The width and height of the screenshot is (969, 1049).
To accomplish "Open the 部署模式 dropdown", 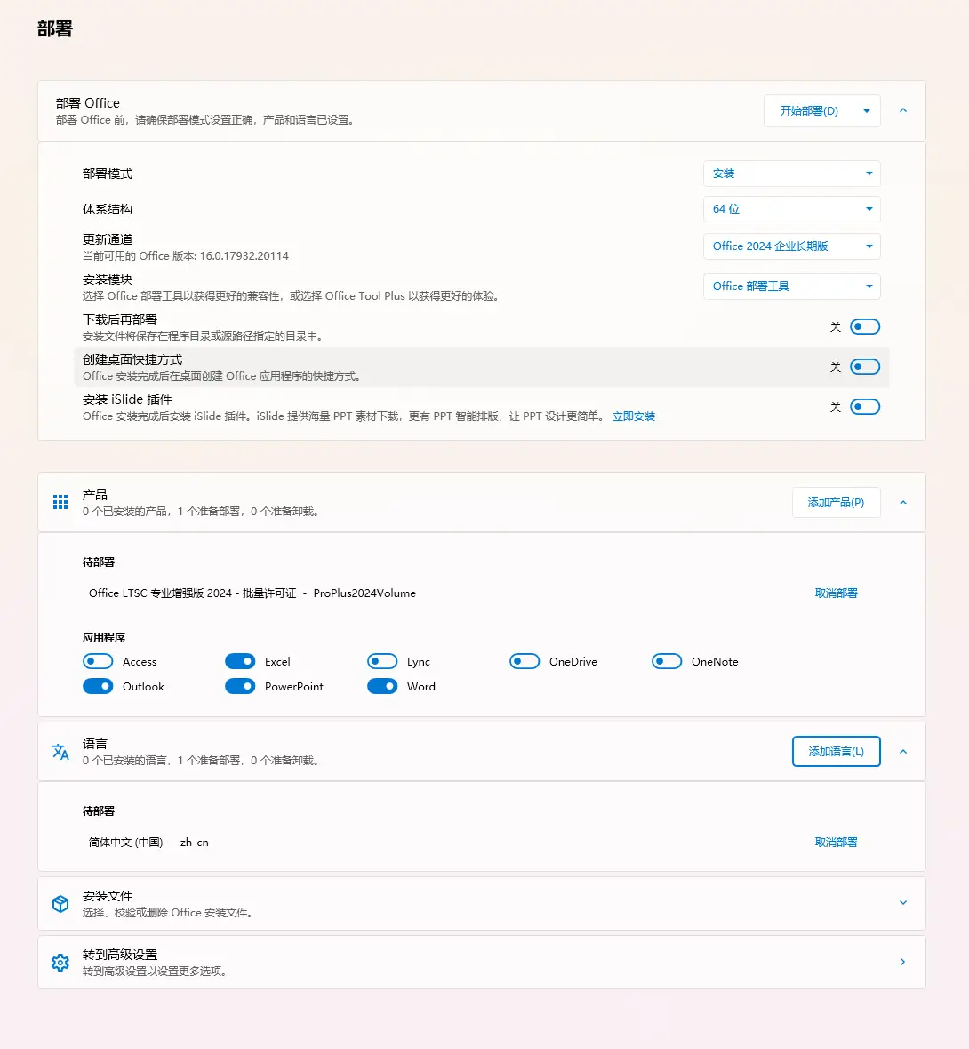I will 790,173.
